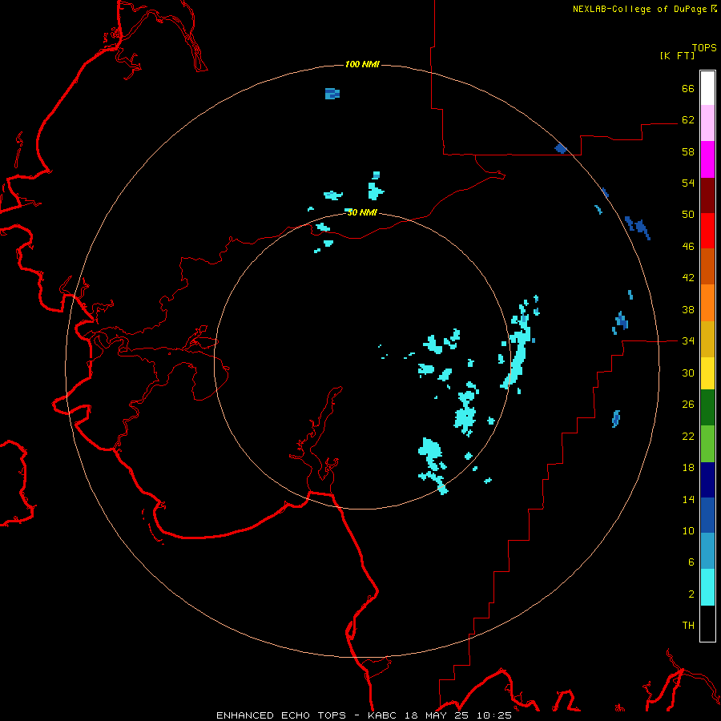Click the blue echo below the 100 NMI label
The height and width of the screenshot is (721, 721).
pyautogui.click(x=332, y=94)
